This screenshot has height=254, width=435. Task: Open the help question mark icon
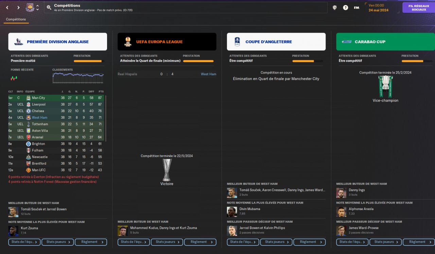(346, 7)
